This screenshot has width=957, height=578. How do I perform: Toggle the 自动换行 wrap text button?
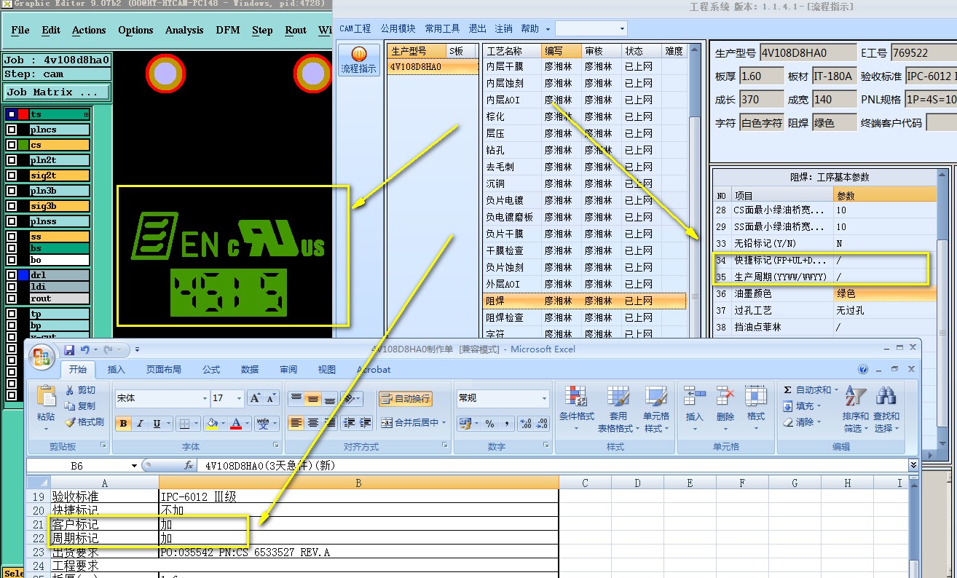406,398
